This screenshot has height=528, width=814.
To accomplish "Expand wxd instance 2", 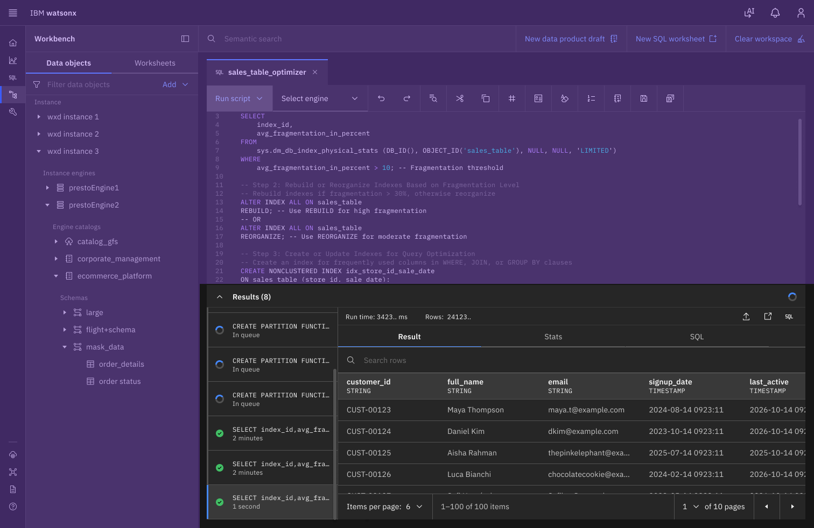I will [x=39, y=134].
